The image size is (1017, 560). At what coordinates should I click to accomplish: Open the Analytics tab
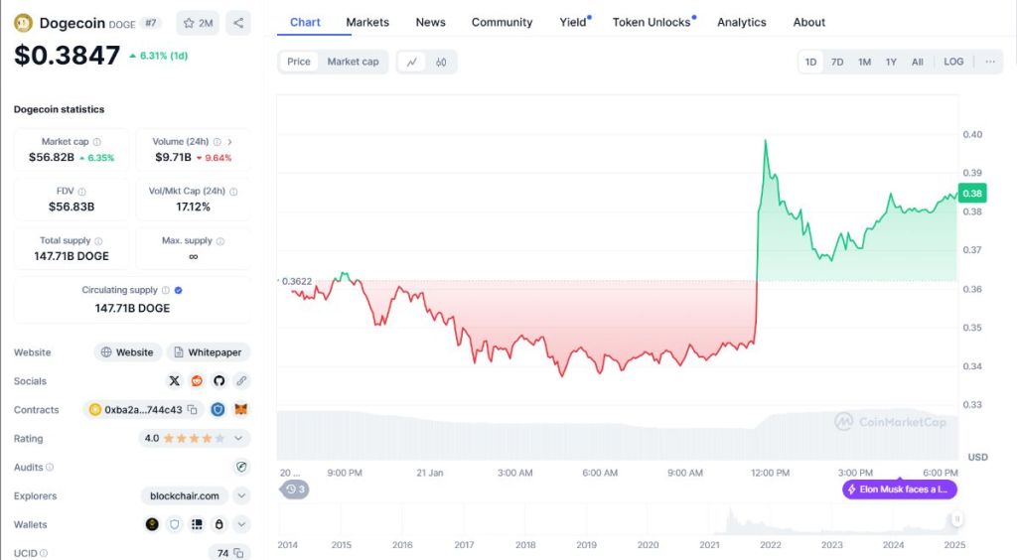click(741, 22)
